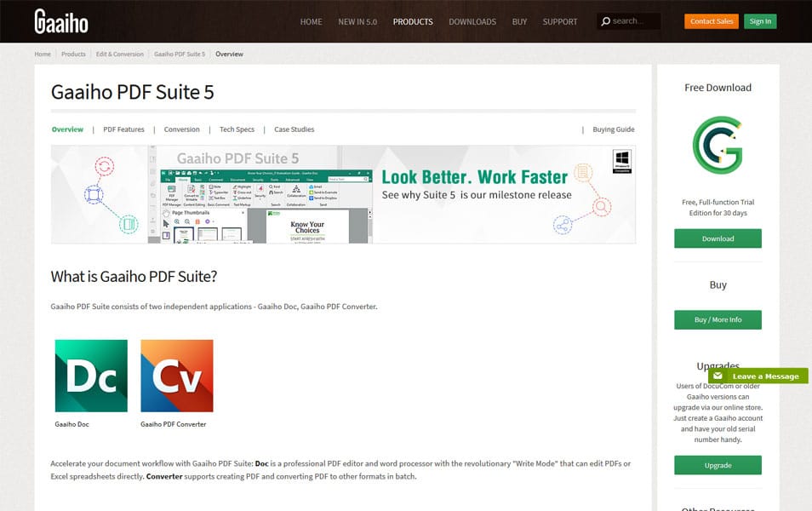Click the red refresh circle icon in banner

(104, 166)
